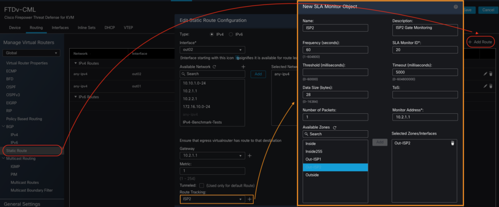Select 10.10.1.0-24 in Available Network
The height and width of the screenshot is (207, 499).
tap(212, 83)
